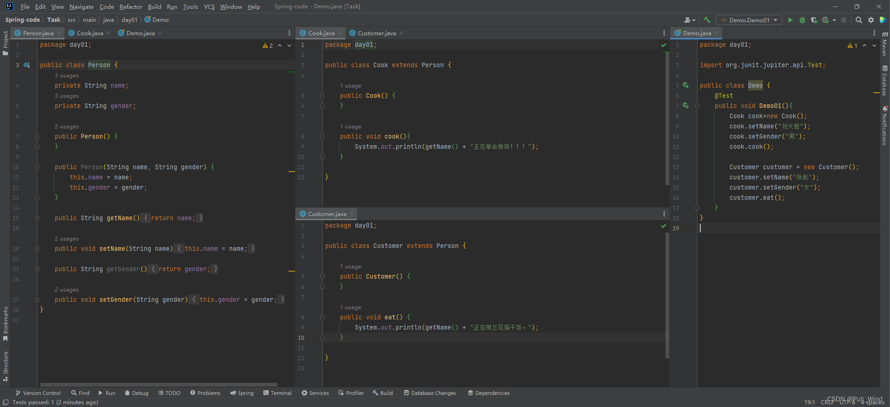Open tab options menu in lower Customer pane

[x=664, y=214]
